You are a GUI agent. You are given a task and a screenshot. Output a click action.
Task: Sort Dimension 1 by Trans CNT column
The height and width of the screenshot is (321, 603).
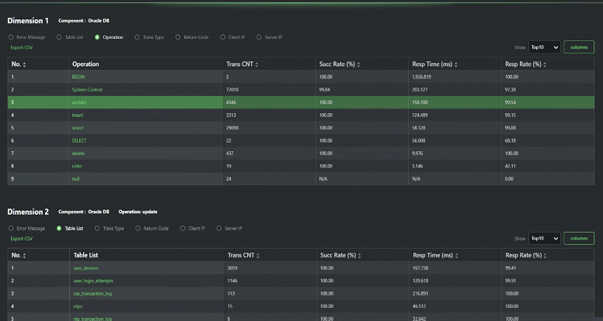pyautogui.click(x=257, y=64)
